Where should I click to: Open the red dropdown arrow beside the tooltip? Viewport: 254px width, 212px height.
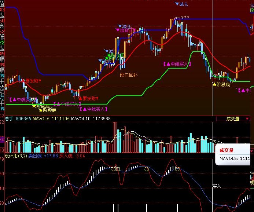coord(252,151)
